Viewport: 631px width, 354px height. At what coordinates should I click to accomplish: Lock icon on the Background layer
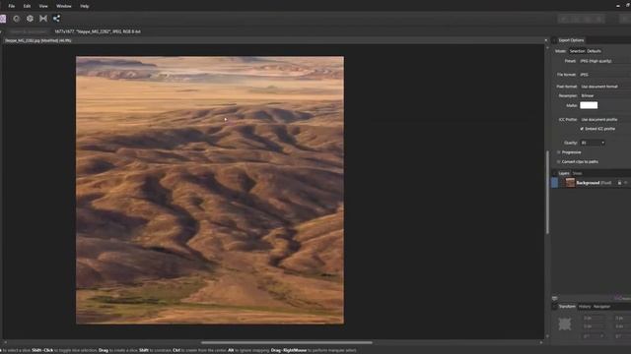(x=619, y=183)
